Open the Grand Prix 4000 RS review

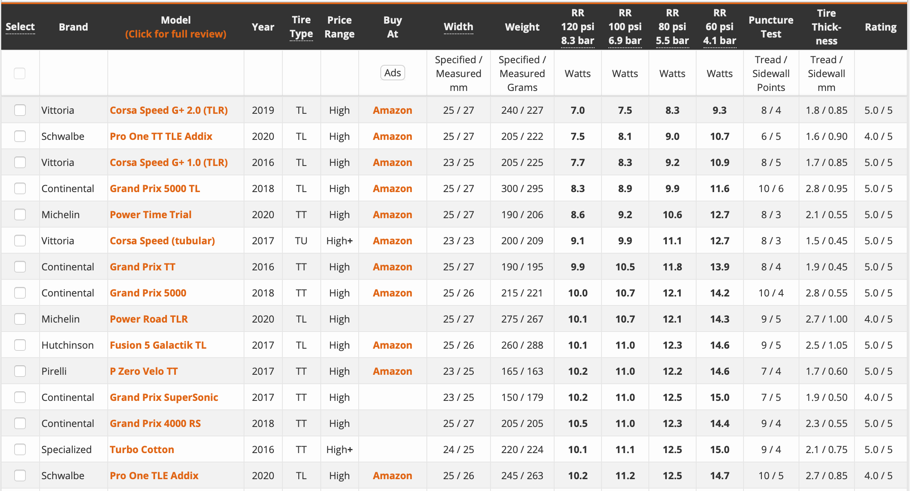[155, 423]
